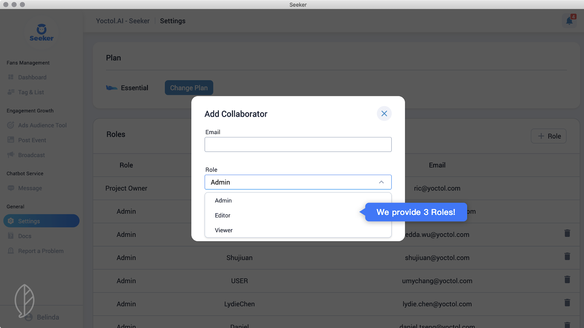Image resolution: width=584 pixels, height=328 pixels.
Task: Click the Role column header
Action: pos(126,165)
